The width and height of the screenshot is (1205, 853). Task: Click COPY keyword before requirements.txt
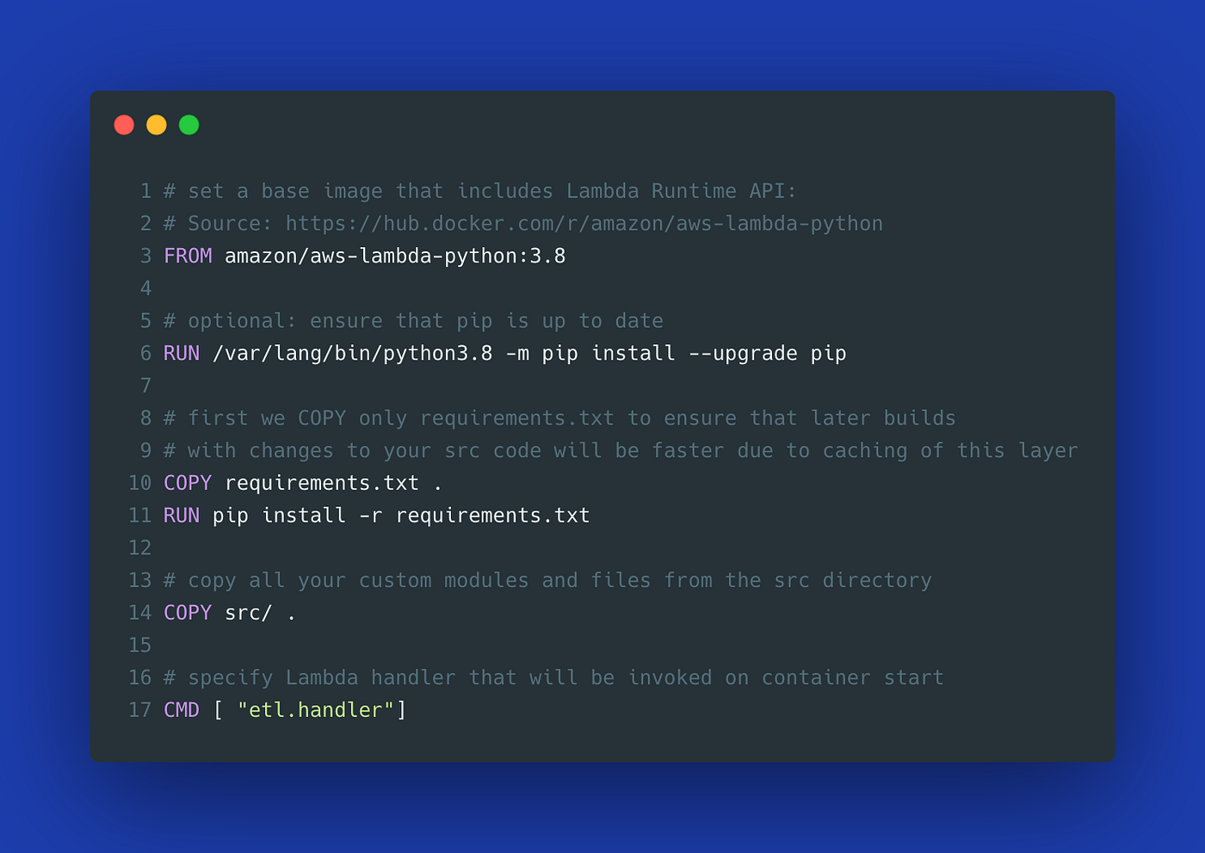(188, 483)
